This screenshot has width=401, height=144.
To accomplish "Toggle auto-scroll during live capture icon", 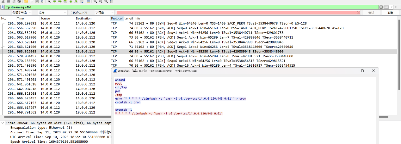I will point(82,1).
